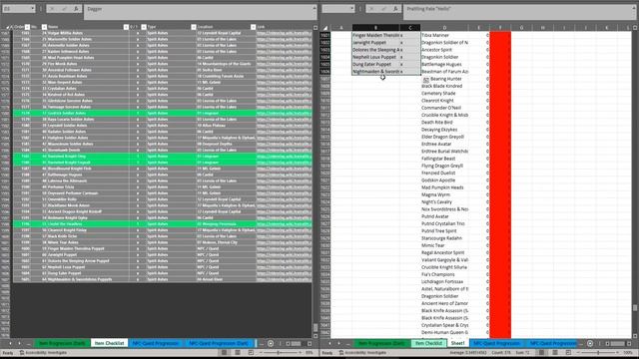The height and width of the screenshot is (359, 639).
Task: Select Page Break Preview in left window
Action: coord(251,352)
